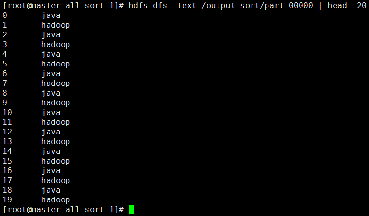Click the top [root@master all_sort_1]# prompt
This screenshot has width=369, height=216.
63,6
